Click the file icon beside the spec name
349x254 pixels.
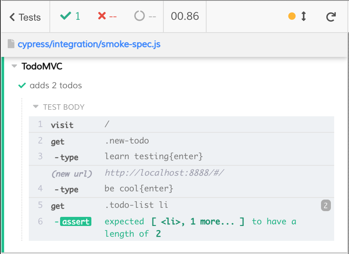(x=11, y=44)
